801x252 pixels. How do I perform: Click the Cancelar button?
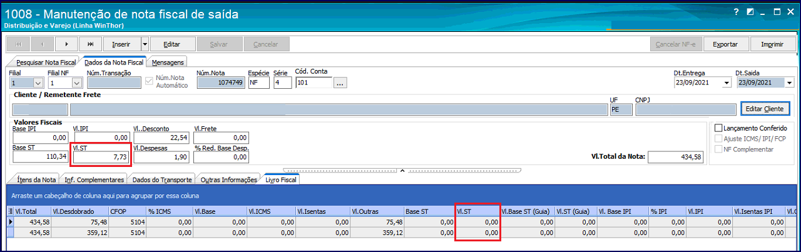click(x=266, y=44)
